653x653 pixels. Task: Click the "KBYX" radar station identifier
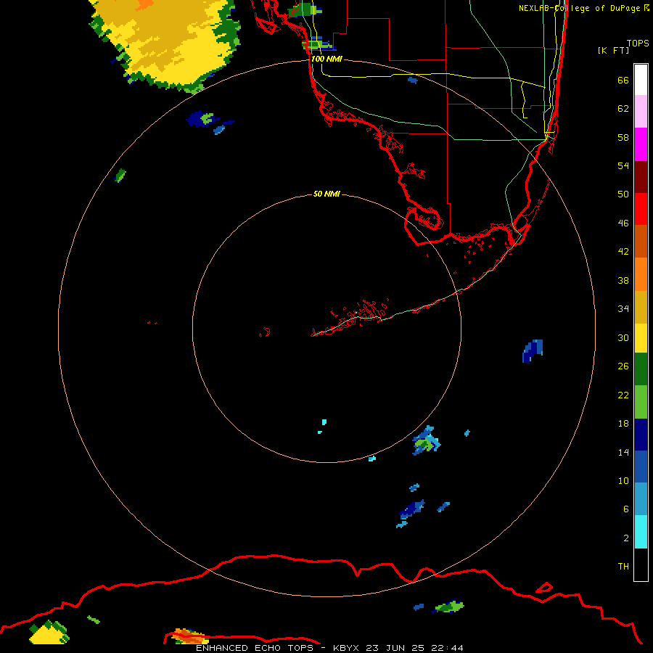tap(346, 648)
